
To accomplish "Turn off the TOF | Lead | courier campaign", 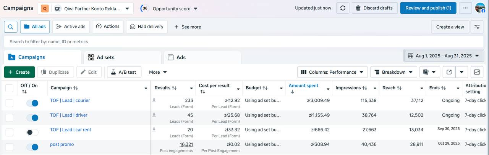I will pyautogui.click(x=32, y=103).
